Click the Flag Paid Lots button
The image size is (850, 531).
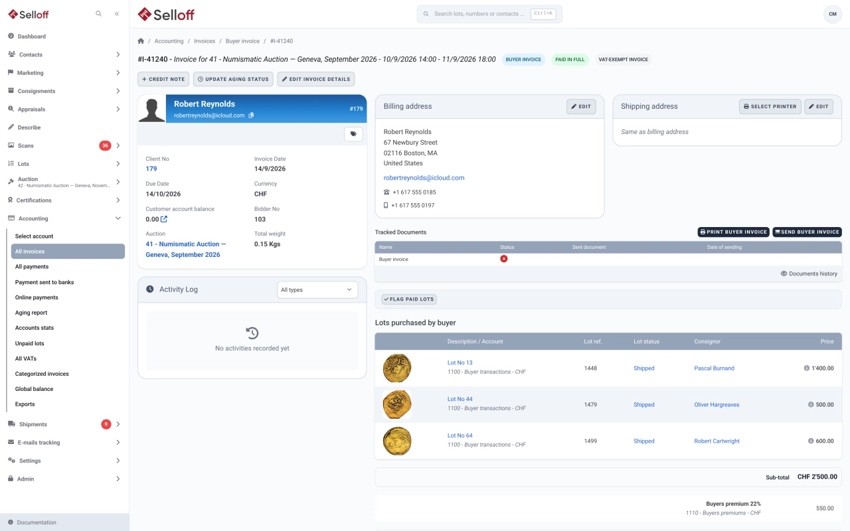tap(409, 299)
